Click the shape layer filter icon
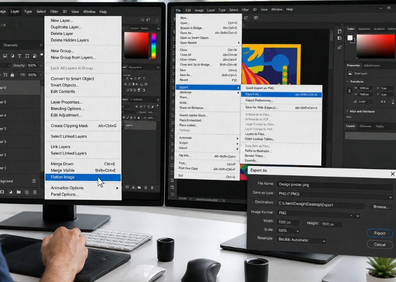 pos(27,56)
